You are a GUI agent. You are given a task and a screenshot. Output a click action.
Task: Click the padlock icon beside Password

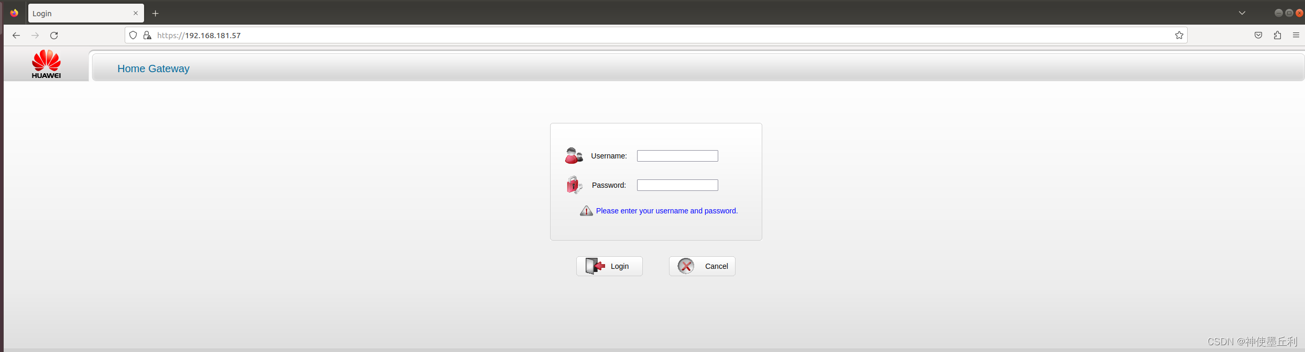point(574,185)
